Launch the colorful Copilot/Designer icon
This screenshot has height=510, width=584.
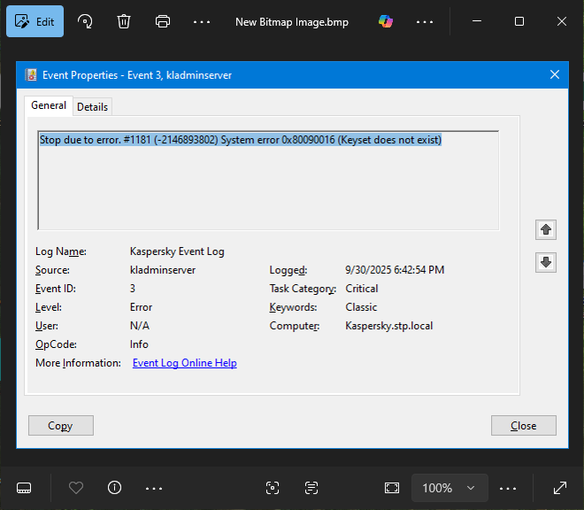click(x=386, y=21)
